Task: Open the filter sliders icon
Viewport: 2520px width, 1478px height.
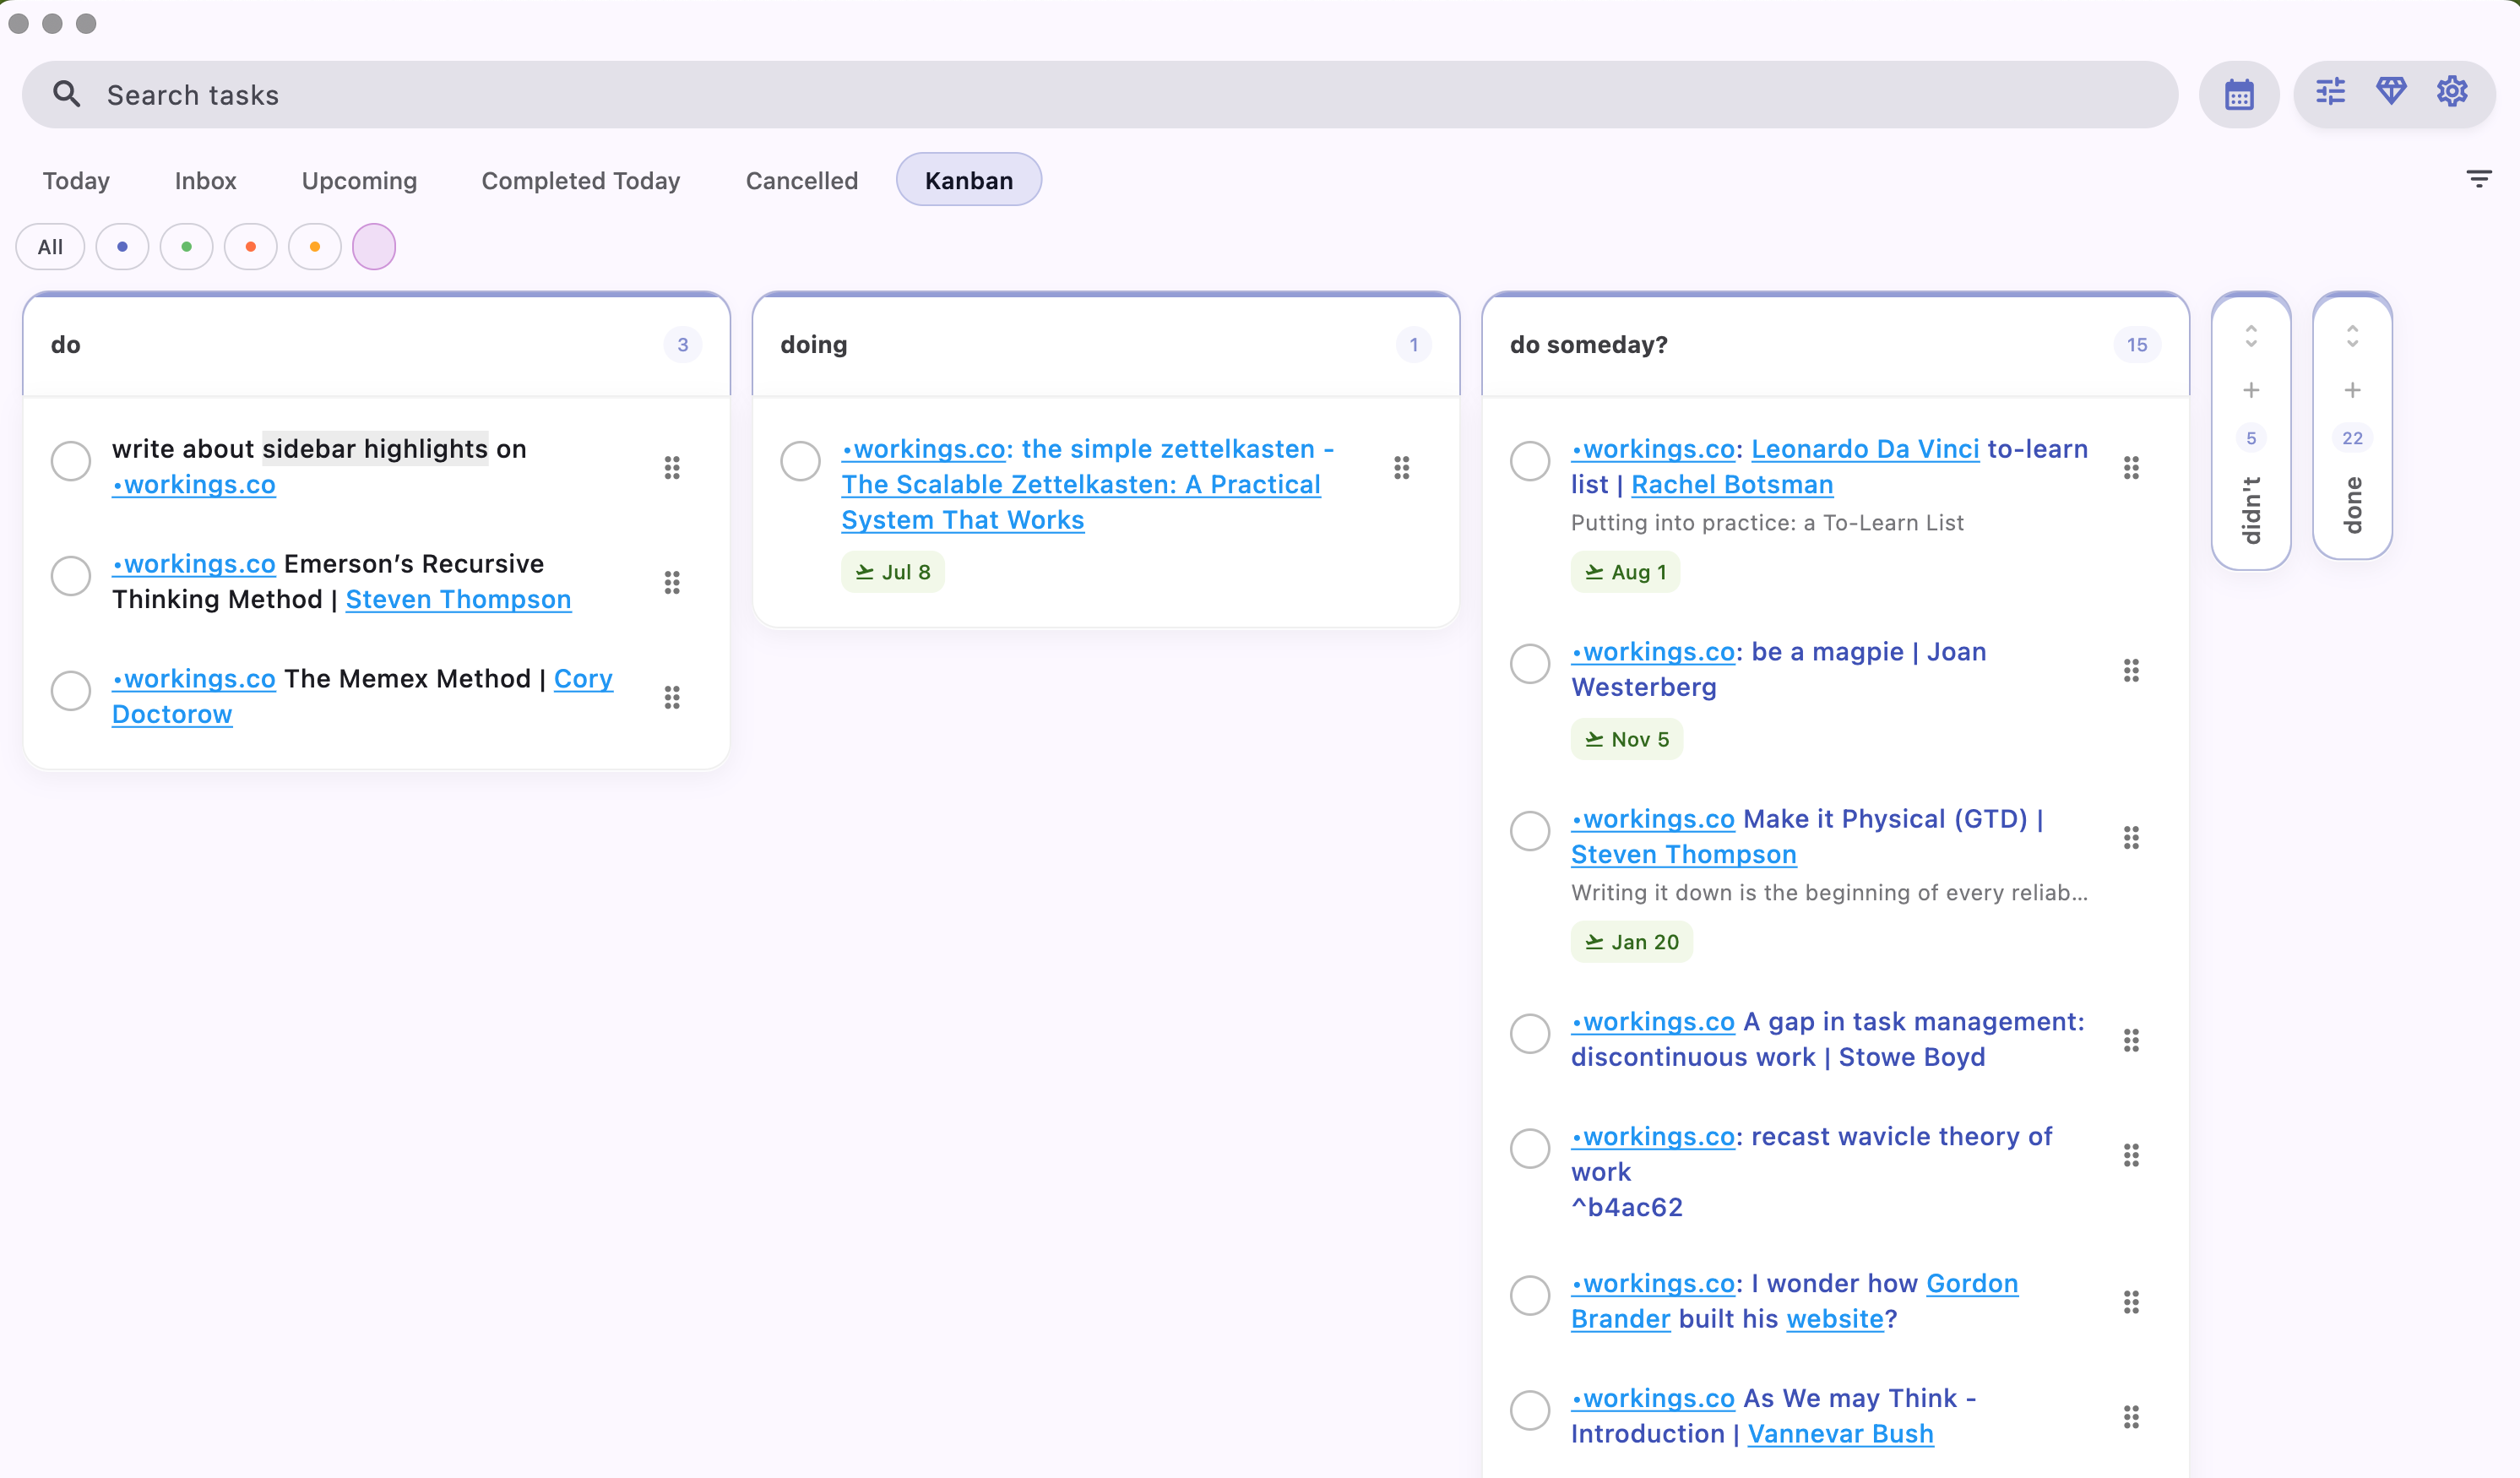Action: (x=2330, y=92)
